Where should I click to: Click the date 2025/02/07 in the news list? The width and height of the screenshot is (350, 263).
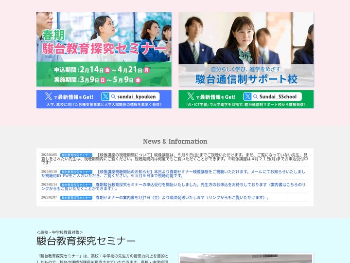pos(49,197)
